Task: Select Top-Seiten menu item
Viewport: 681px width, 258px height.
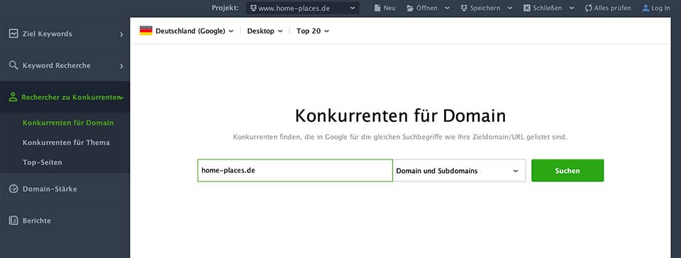Action: tap(42, 162)
